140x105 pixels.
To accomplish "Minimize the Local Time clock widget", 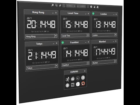I will (86, 14).
